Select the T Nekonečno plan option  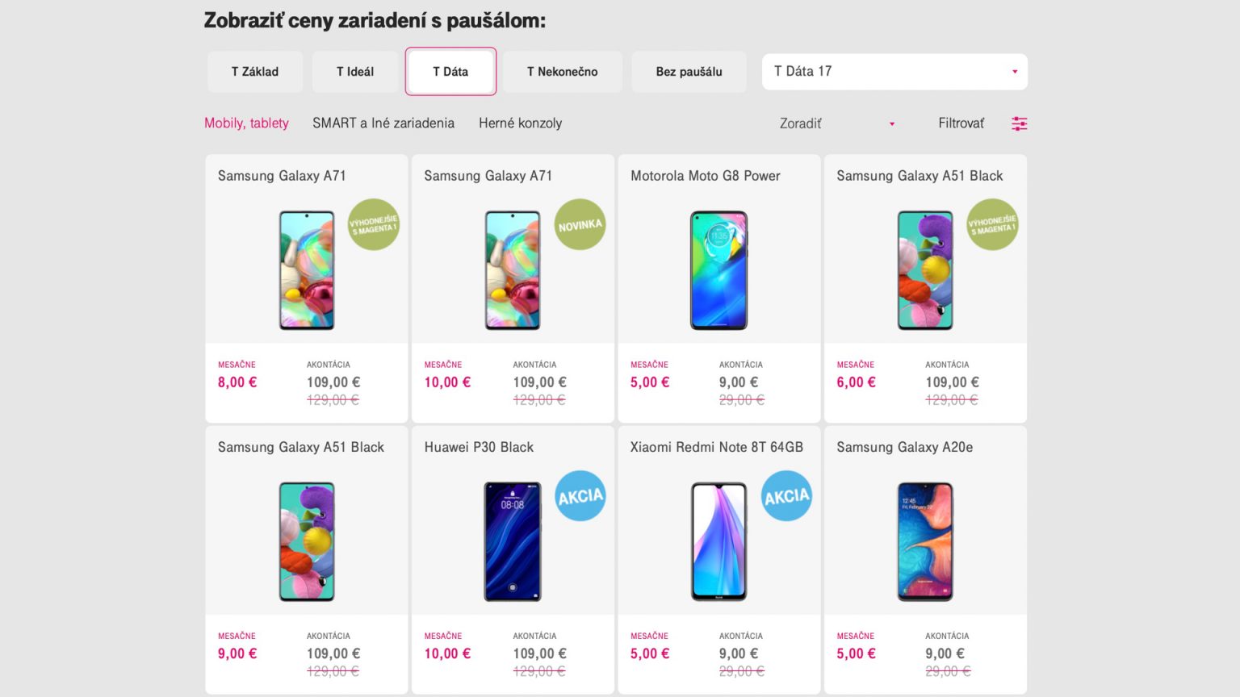coord(563,72)
